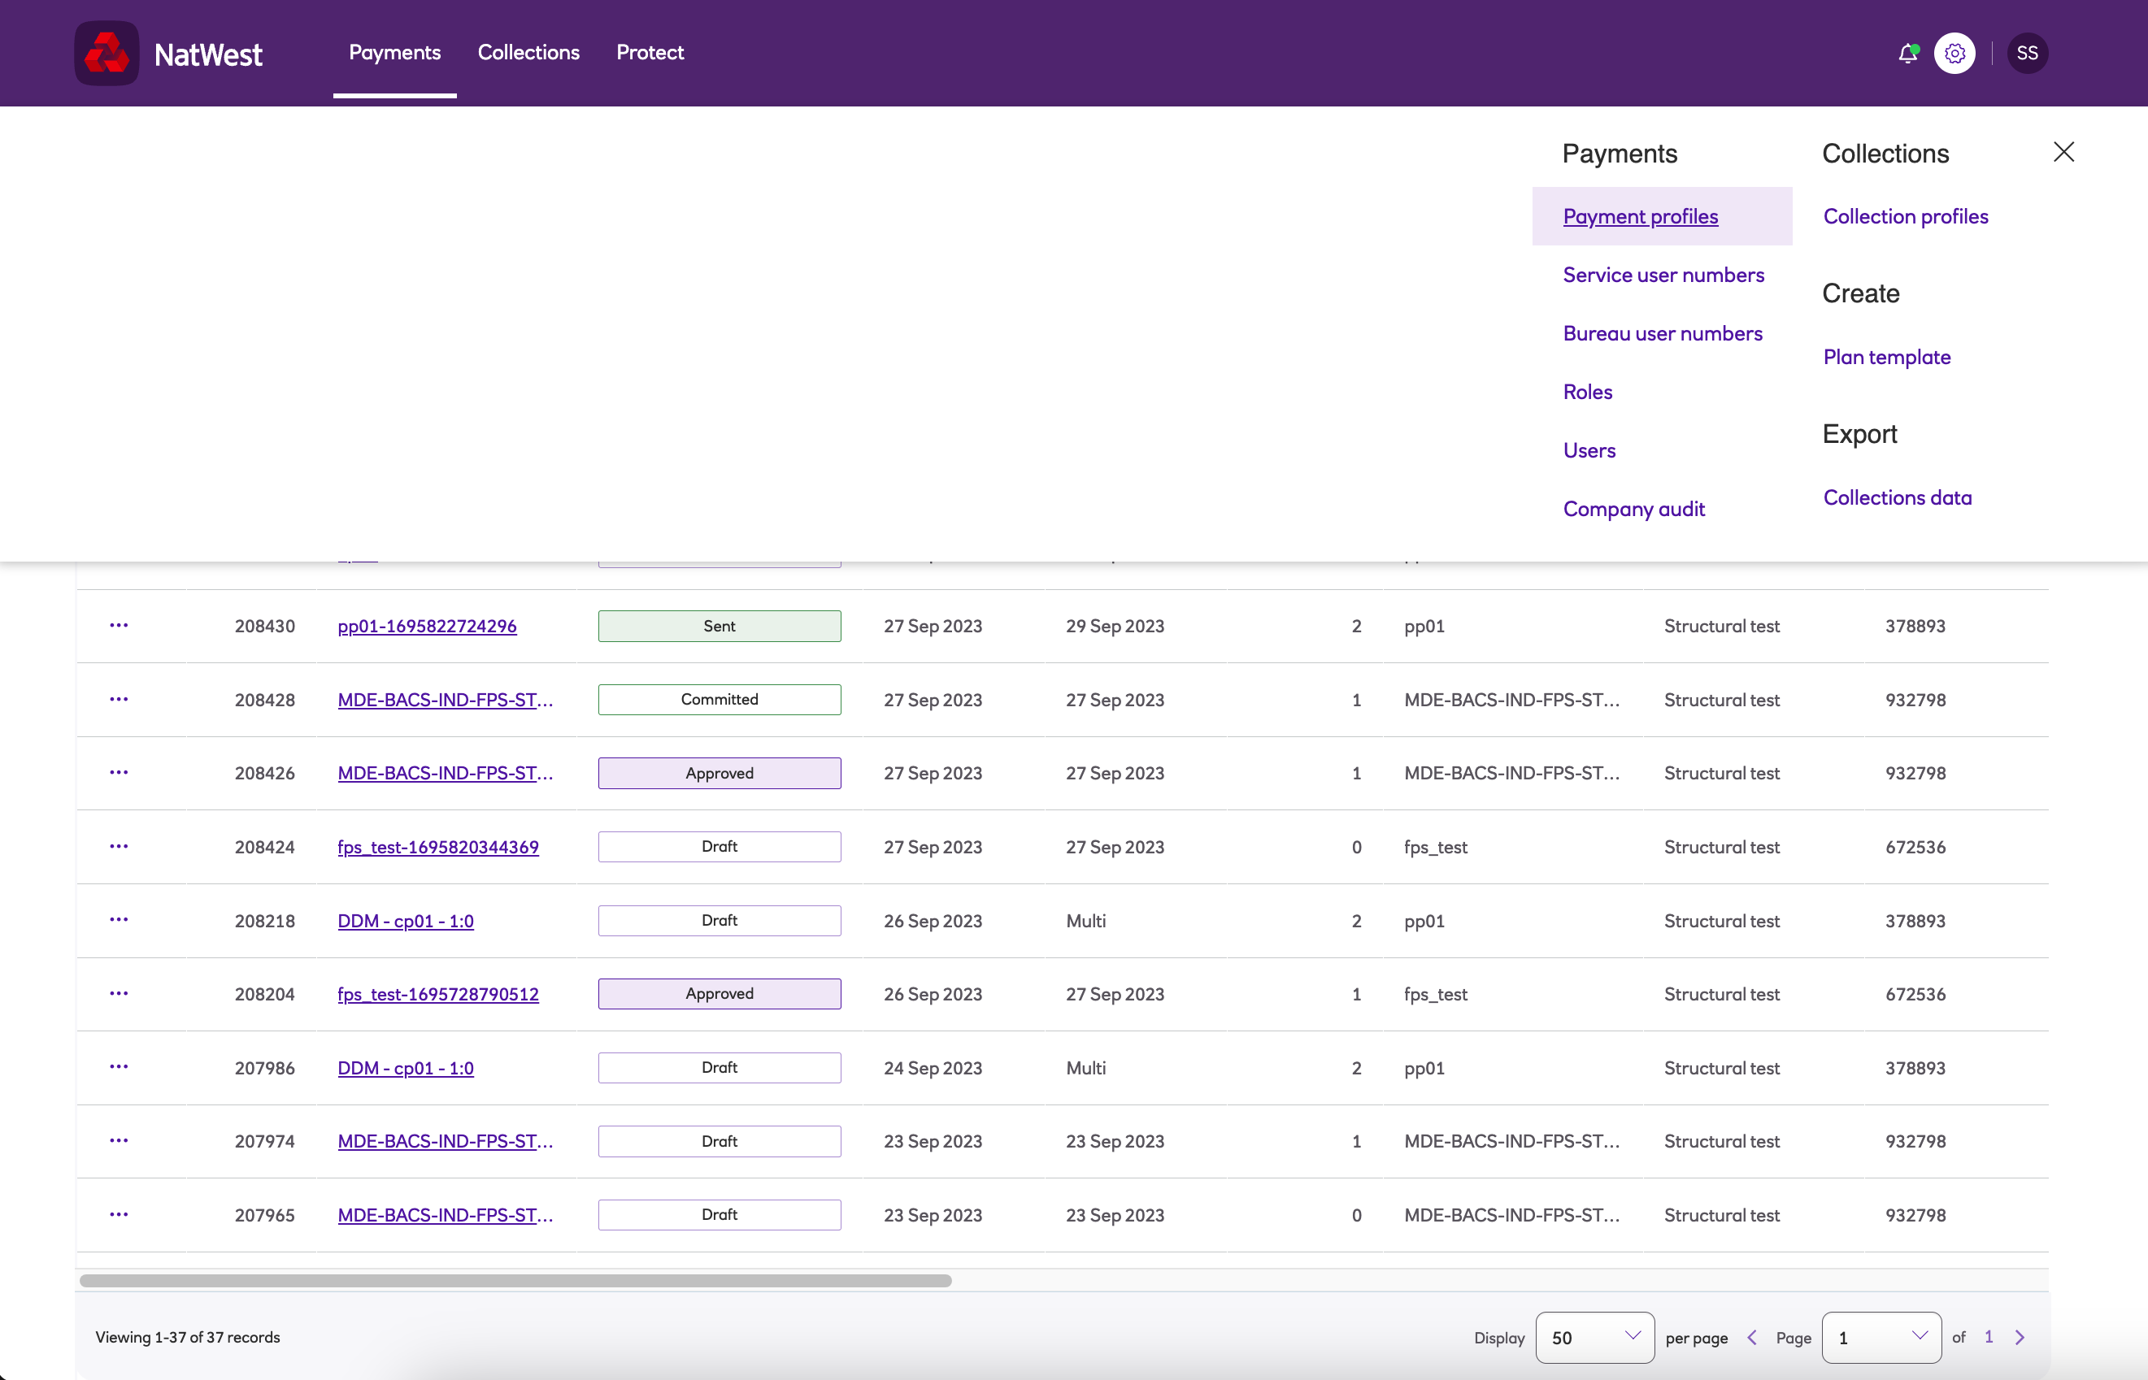This screenshot has height=1380, width=2148.
Task: Open the Page number dropdown
Action: [1882, 1337]
